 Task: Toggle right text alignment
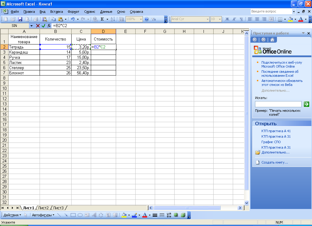tap(264, 19)
